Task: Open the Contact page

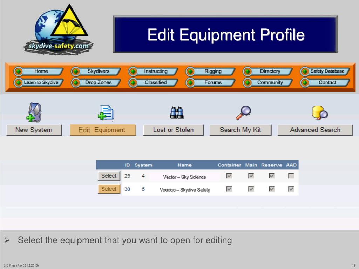Action: click(x=327, y=82)
